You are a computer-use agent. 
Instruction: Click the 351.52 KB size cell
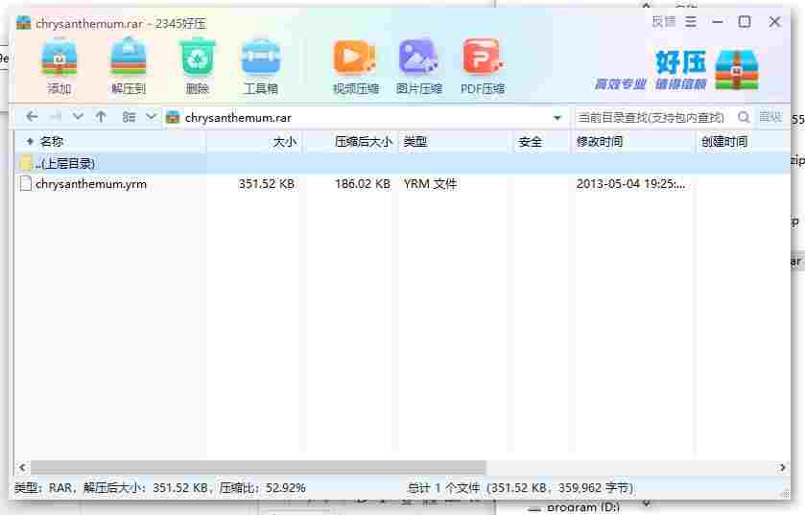coord(267,183)
